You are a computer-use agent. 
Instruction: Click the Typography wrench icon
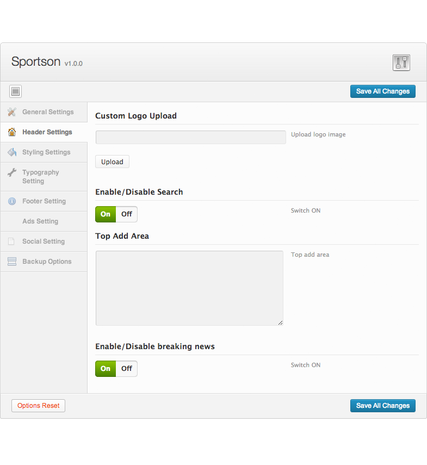point(12,173)
